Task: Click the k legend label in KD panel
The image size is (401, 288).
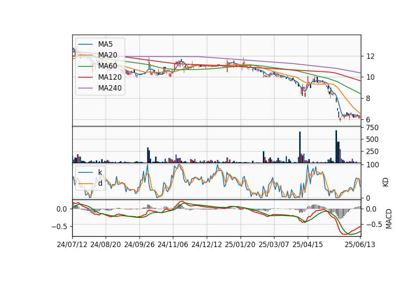Action: pyautogui.click(x=100, y=172)
